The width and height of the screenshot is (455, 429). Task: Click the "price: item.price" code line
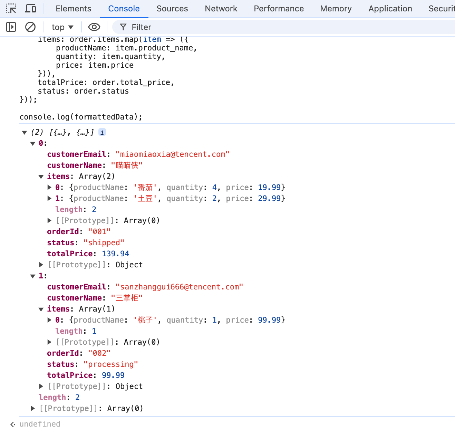(95, 65)
